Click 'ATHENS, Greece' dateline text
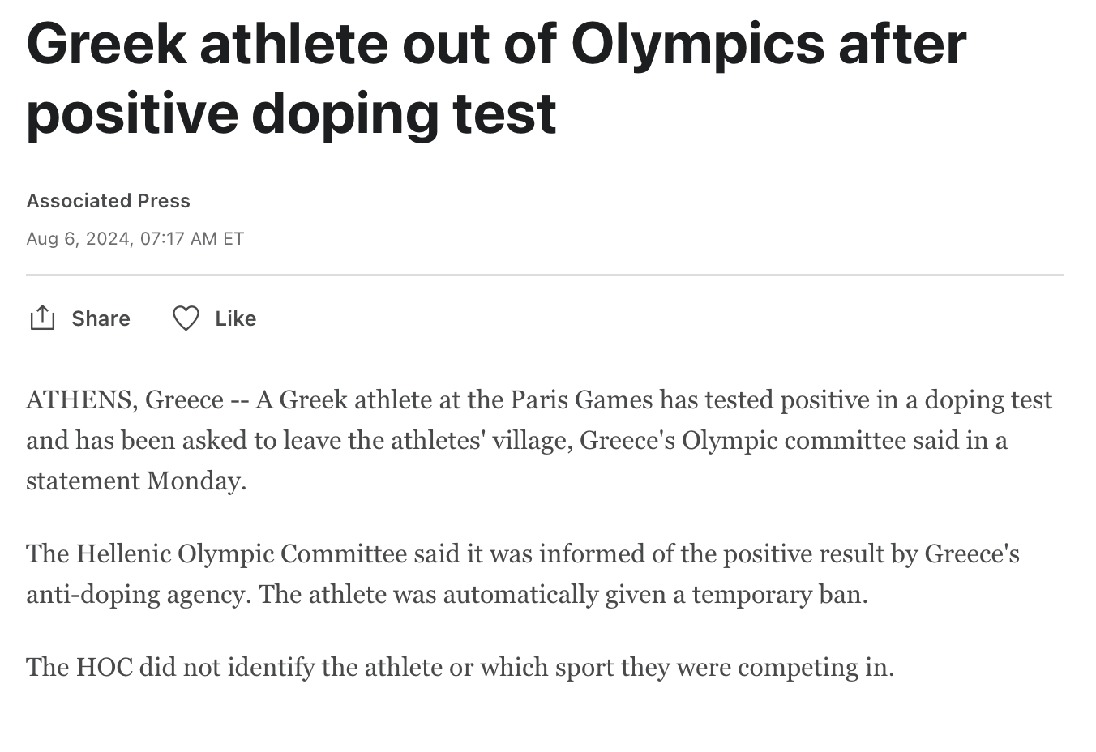The image size is (1096, 752). [124, 399]
